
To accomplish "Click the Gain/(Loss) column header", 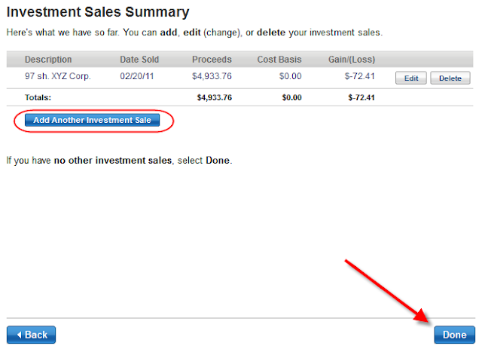I will (351, 60).
